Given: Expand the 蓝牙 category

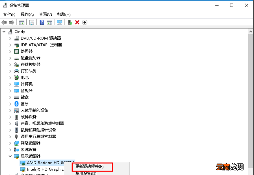Looking at the screenshot, I should pos(10,104).
